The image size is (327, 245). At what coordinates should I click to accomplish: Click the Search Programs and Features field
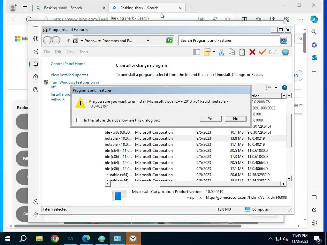tap(229, 41)
